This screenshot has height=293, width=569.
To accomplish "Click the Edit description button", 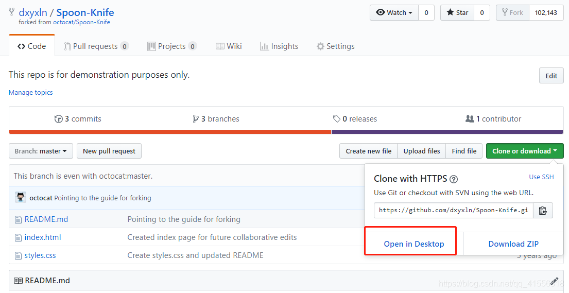I will tap(551, 76).
